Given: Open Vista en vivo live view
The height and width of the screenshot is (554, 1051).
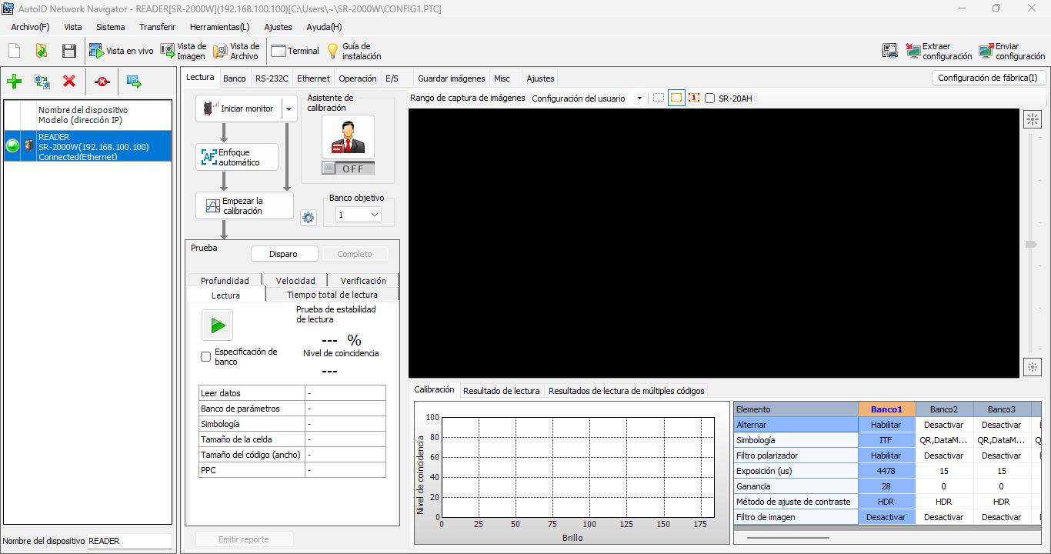Looking at the screenshot, I should tap(121, 51).
